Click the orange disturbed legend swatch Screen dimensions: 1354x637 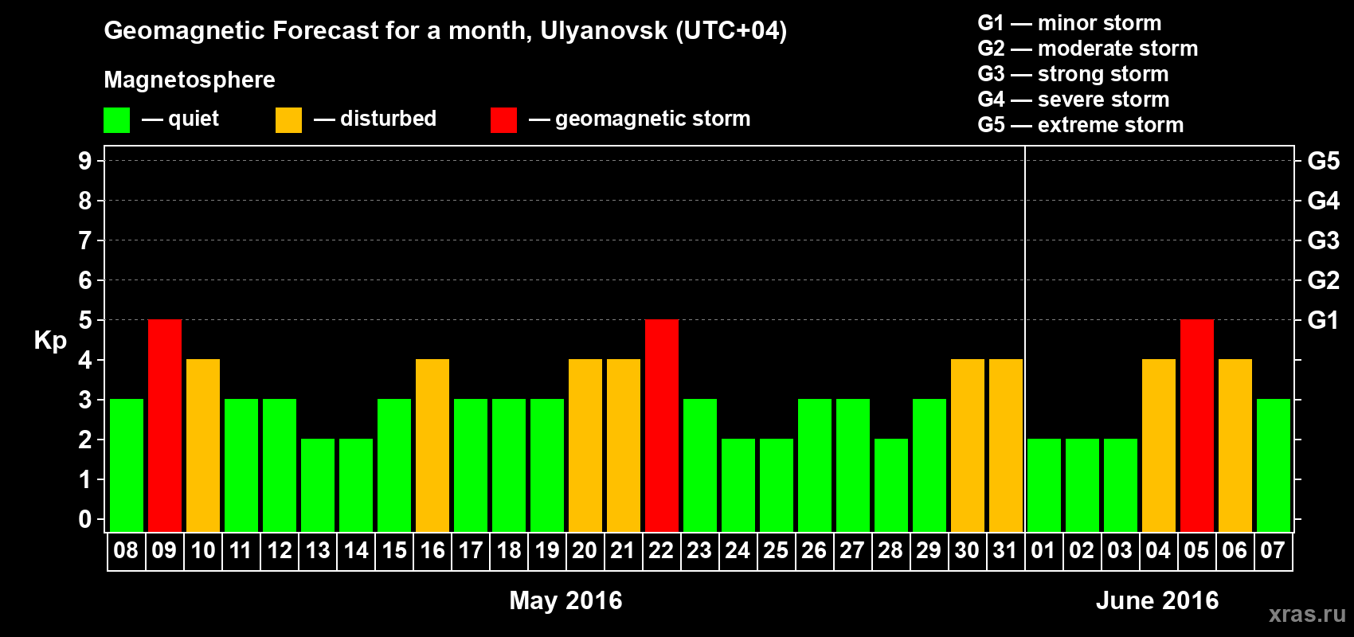[x=288, y=120]
